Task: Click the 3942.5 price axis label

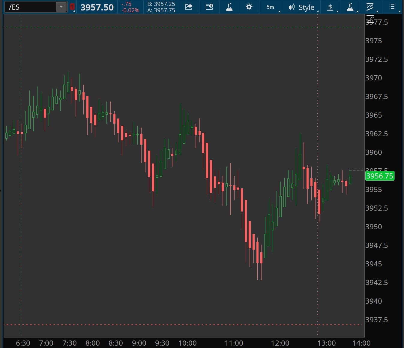Action: tap(376, 283)
